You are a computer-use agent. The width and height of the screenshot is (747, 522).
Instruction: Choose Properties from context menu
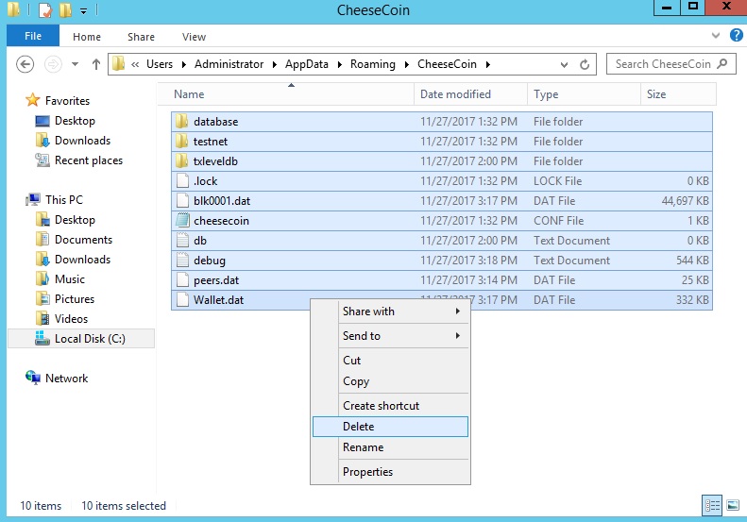(x=390, y=472)
